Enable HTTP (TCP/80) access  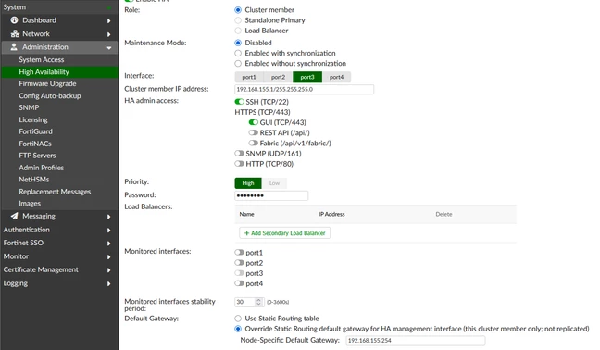point(239,164)
